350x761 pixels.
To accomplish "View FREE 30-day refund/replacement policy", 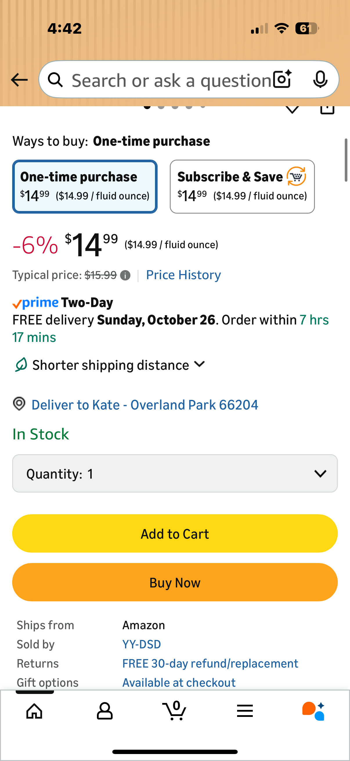I will (x=210, y=663).
